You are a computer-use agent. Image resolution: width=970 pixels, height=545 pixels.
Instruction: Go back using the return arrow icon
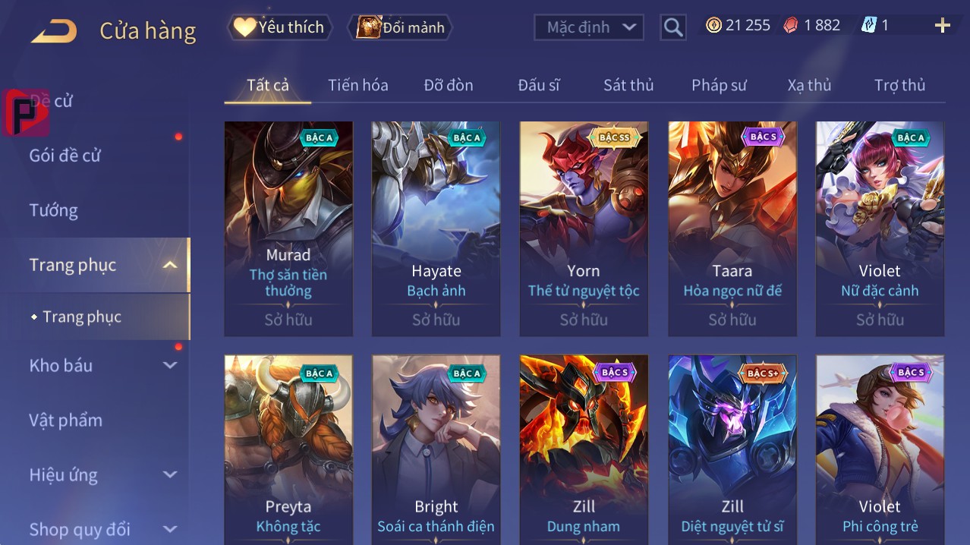(53, 31)
